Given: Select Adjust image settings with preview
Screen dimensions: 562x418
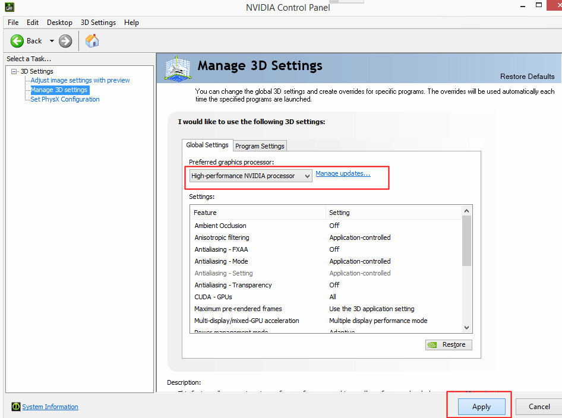Looking at the screenshot, I should pos(80,80).
